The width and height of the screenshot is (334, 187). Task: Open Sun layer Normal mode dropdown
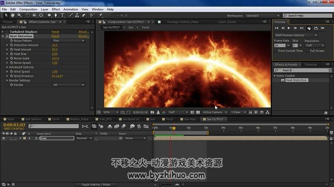click(x=84, y=138)
